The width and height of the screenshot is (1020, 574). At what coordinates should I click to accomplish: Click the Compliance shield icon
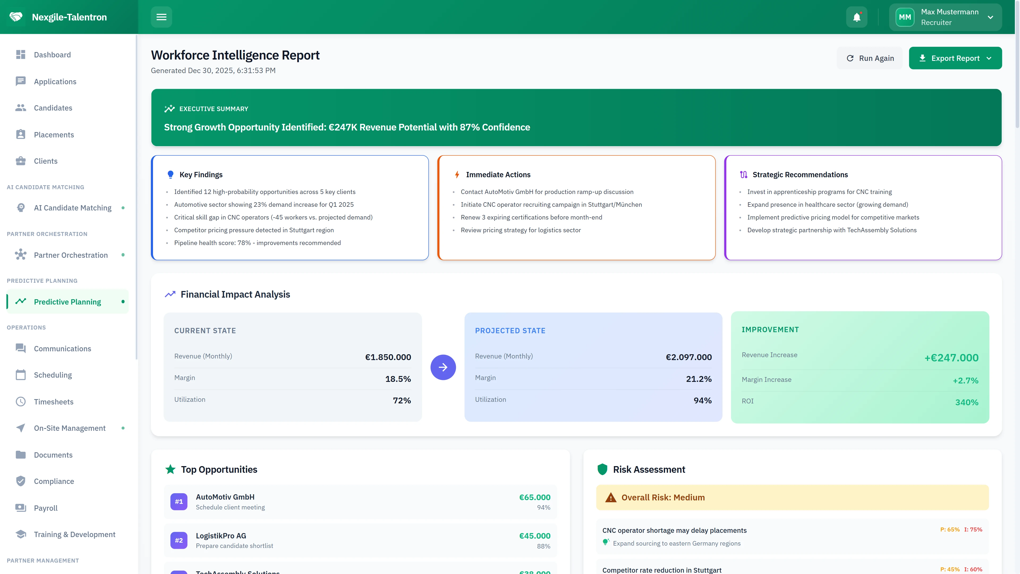[x=21, y=481]
